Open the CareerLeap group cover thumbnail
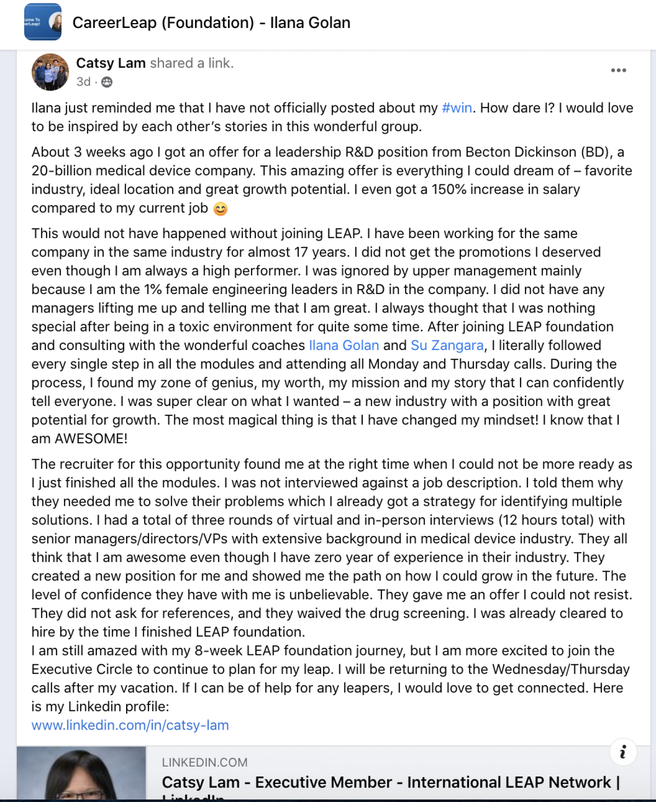The width and height of the screenshot is (656, 802). (x=43, y=22)
